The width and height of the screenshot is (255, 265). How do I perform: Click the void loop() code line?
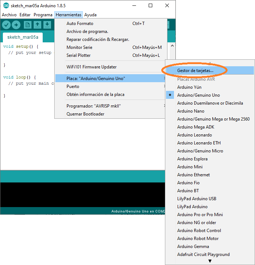[20, 77]
